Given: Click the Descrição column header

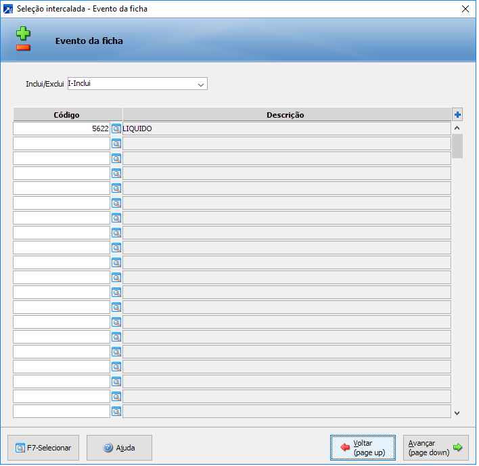Looking at the screenshot, I should click(x=287, y=115).
